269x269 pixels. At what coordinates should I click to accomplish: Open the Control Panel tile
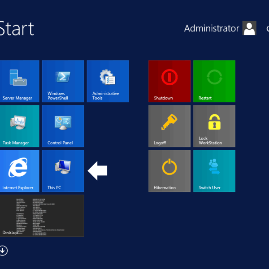tap(63, 126)
